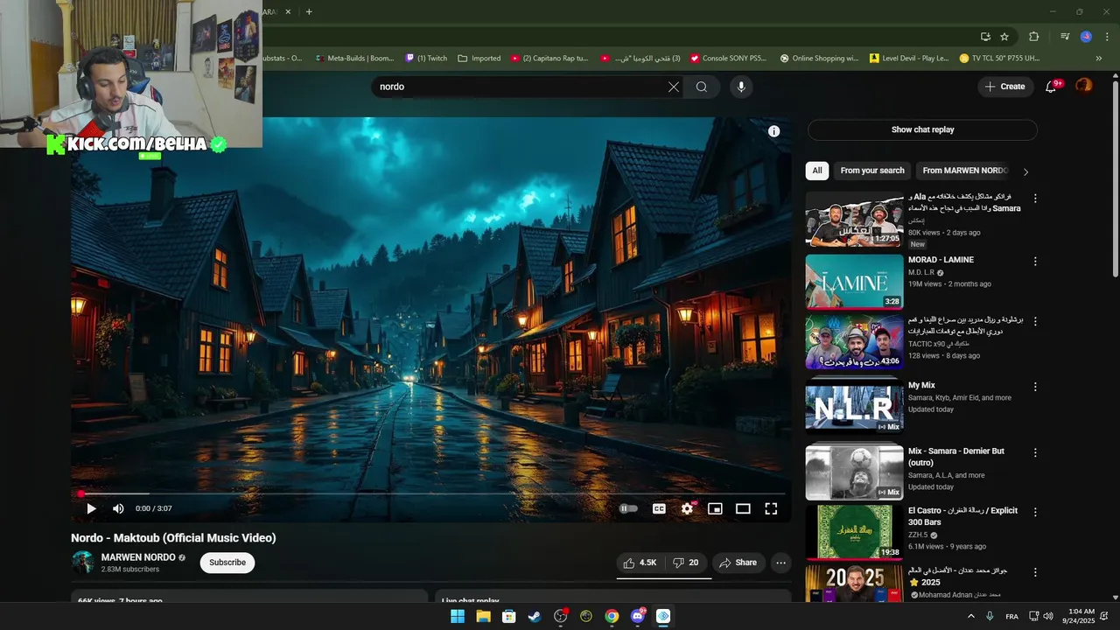The width and height of the screenshot is (1120, 630).
Task: Open options for Mix - Samara Dernier But
Action: click(x=1035, y=453)
